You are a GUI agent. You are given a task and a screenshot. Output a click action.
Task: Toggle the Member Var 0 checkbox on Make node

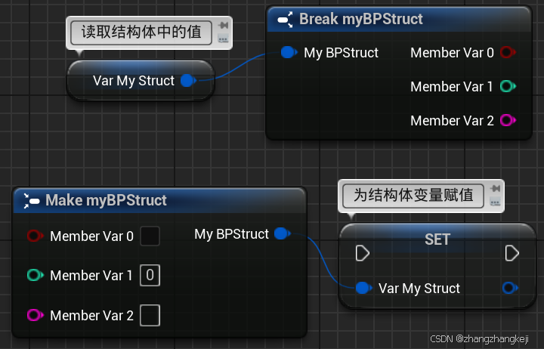tap(150, 236)
